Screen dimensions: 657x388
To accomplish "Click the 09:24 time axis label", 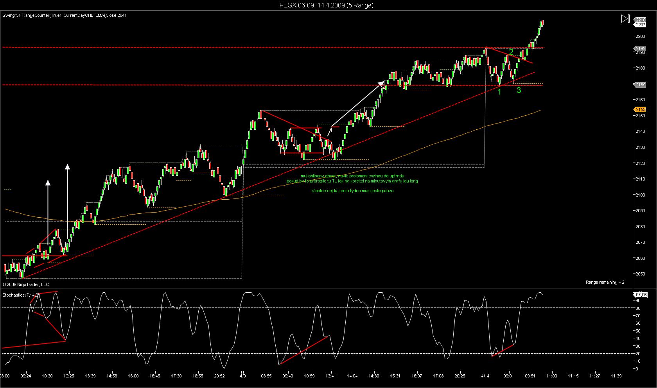I will (x=26, y=376).
